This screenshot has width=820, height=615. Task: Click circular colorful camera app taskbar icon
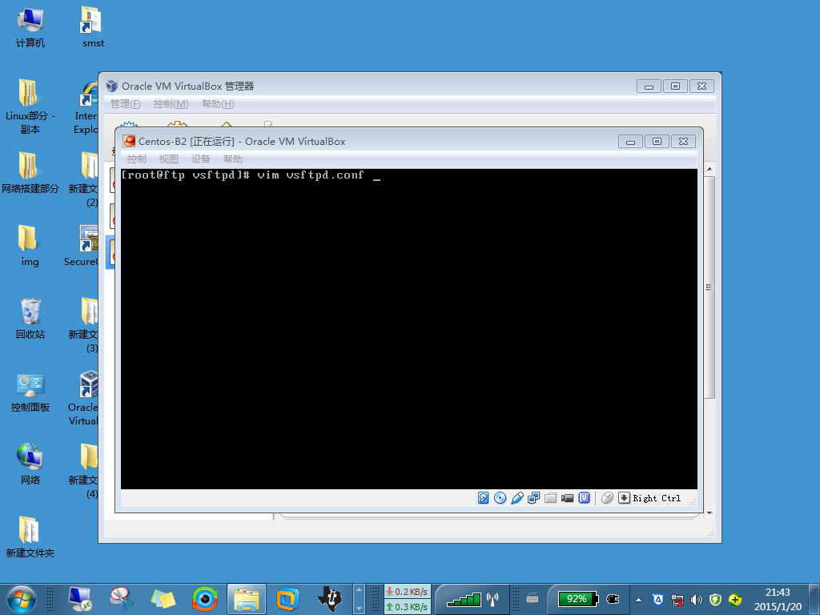pyautogui.click(x=204, y=599)
